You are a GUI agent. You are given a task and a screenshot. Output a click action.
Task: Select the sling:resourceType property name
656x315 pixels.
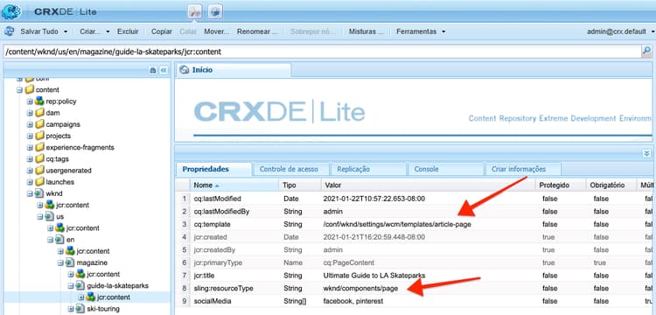pos(223,288)
